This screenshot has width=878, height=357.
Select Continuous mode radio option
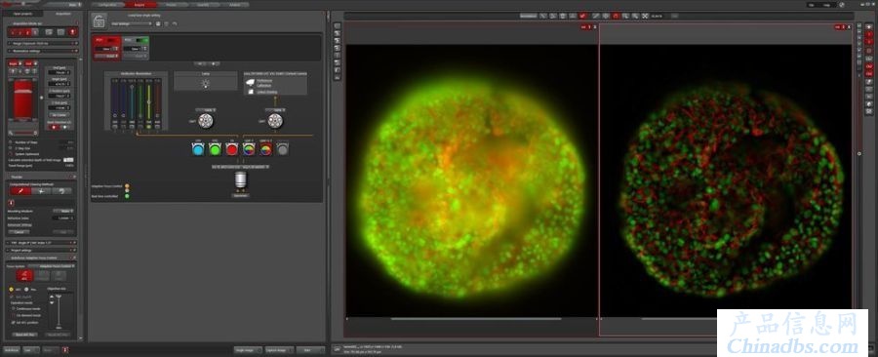(13, 308)
